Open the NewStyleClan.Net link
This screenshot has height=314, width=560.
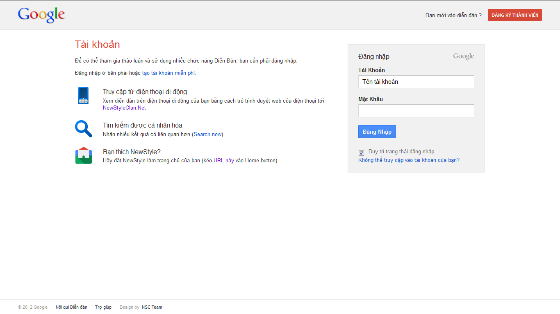tap(124, 108)
